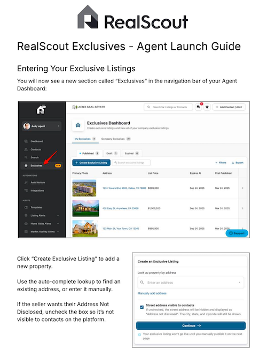Open messages icon with the red badge

(199, 107)
